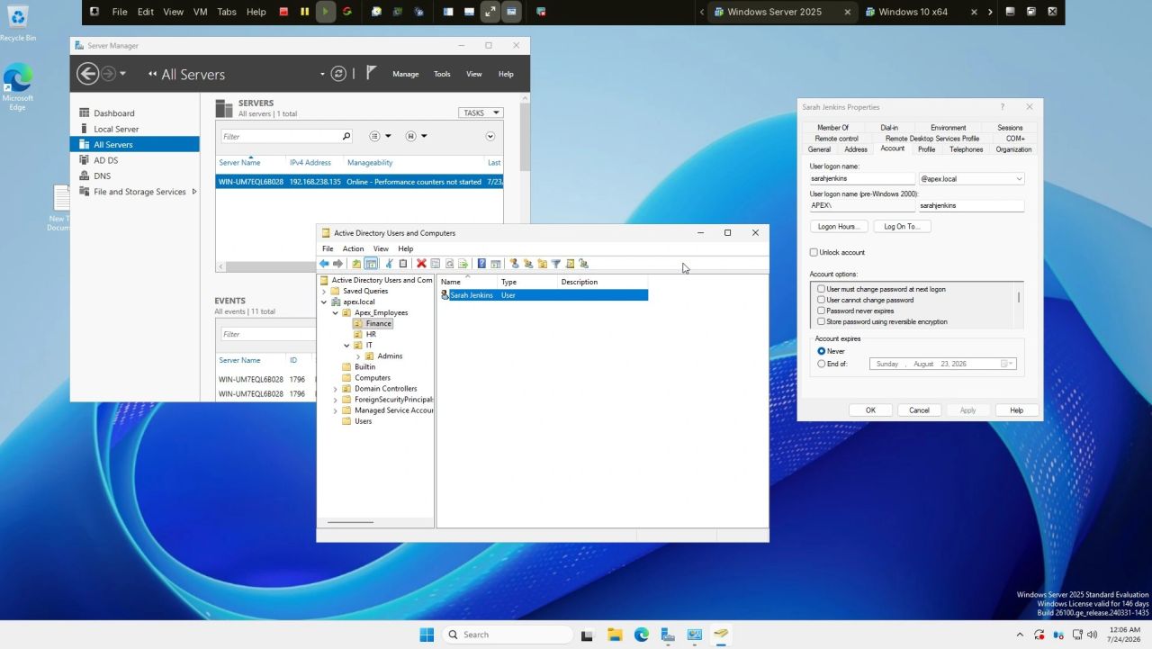Select the Never account expires radio
This screenshot has height=649, width=1152.
[822, 351]
